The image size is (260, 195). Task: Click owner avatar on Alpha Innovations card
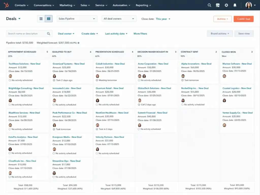[183, 76]
